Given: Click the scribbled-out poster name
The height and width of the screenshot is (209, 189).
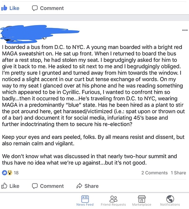Looking at the screenshot, I should click(x=39, y=33).
